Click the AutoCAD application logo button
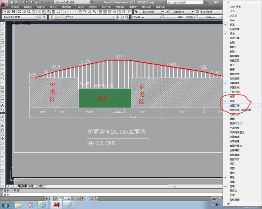The image size is (262, 209). pos(4,3)
